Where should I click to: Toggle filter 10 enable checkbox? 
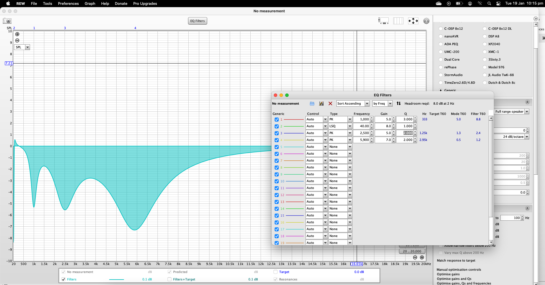[x=276, y=181]
